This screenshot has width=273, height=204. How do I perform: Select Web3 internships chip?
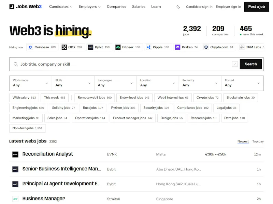pos(173,98)
